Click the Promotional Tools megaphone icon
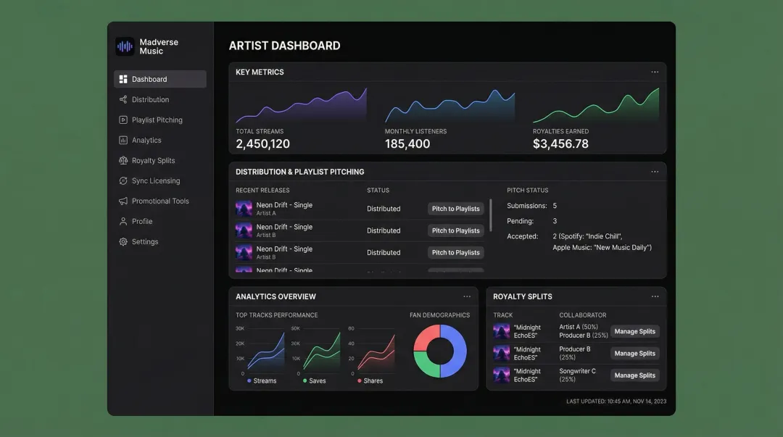 click(123, 201)
